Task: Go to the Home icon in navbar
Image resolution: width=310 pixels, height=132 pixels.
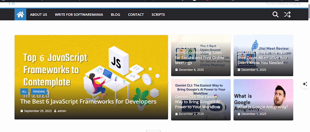Action: [20, 14]
